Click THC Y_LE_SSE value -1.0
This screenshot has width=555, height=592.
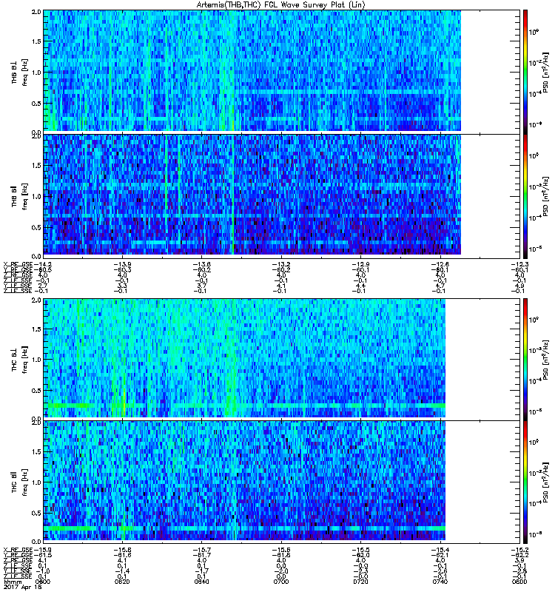click(x=43, y=571)
